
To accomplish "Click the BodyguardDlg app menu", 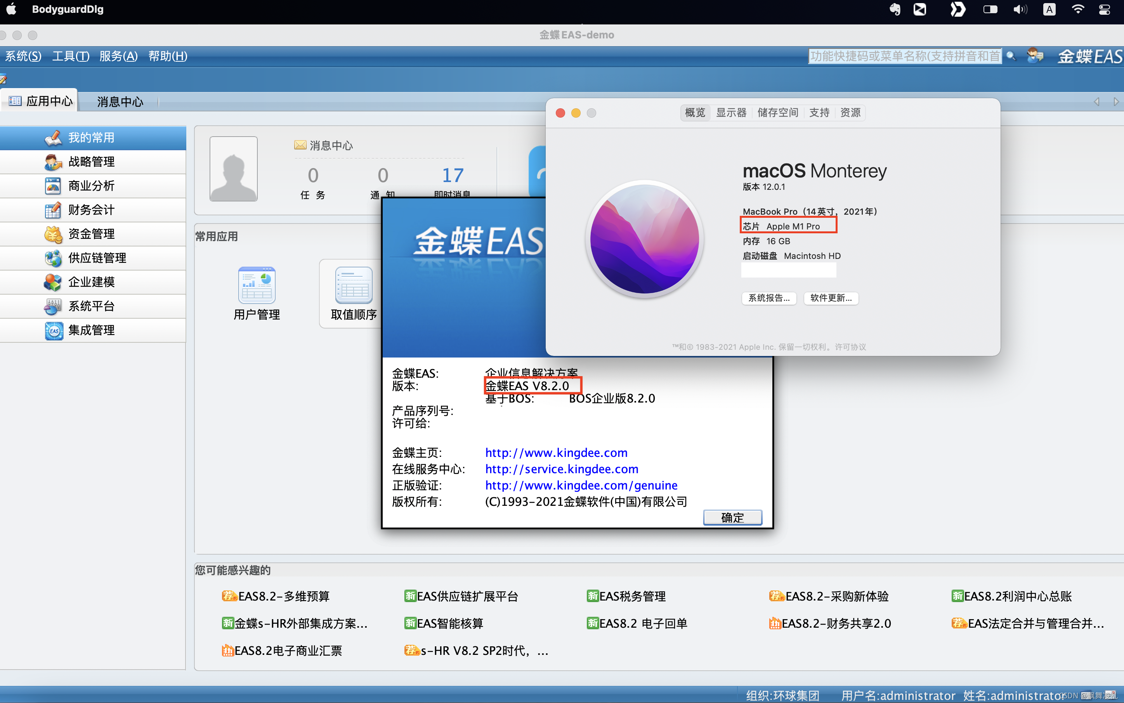I will (68, 9).
